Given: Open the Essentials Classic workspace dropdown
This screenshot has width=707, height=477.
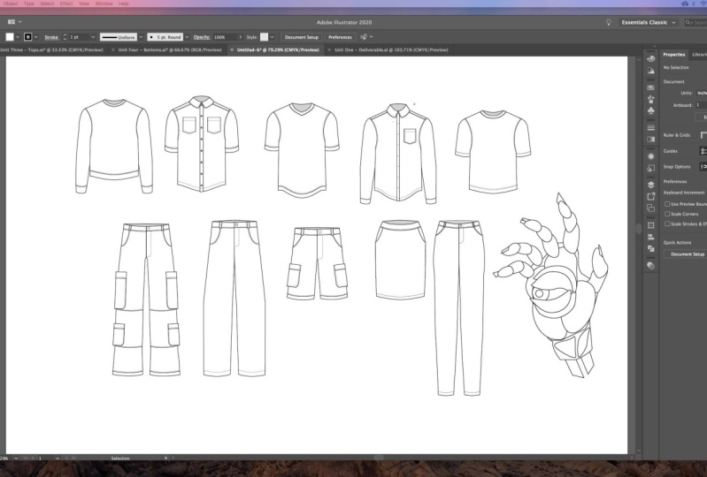Looking at the screenshot, I should coord(648,22).
